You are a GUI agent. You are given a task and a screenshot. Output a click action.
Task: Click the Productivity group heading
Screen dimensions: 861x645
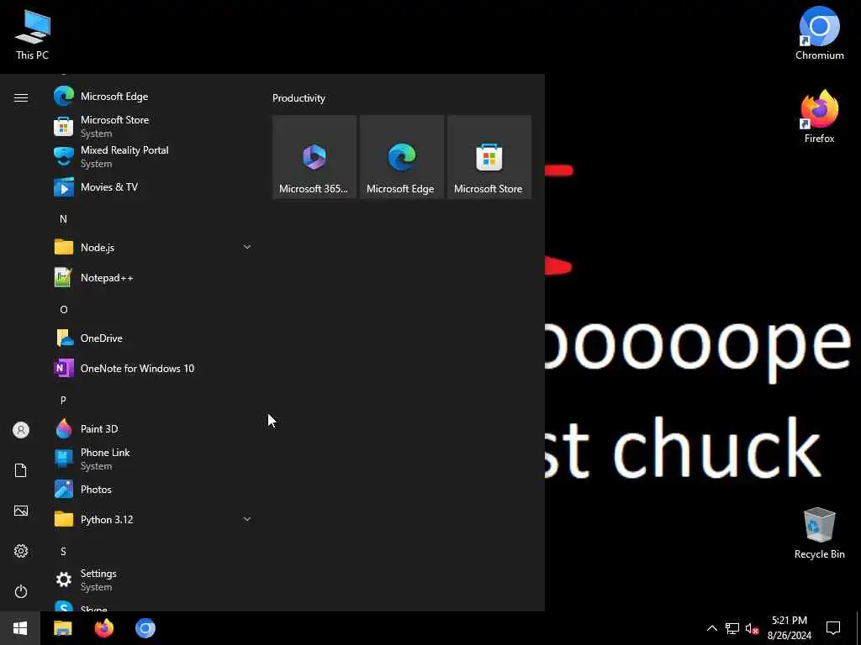[x=298, y=98]
